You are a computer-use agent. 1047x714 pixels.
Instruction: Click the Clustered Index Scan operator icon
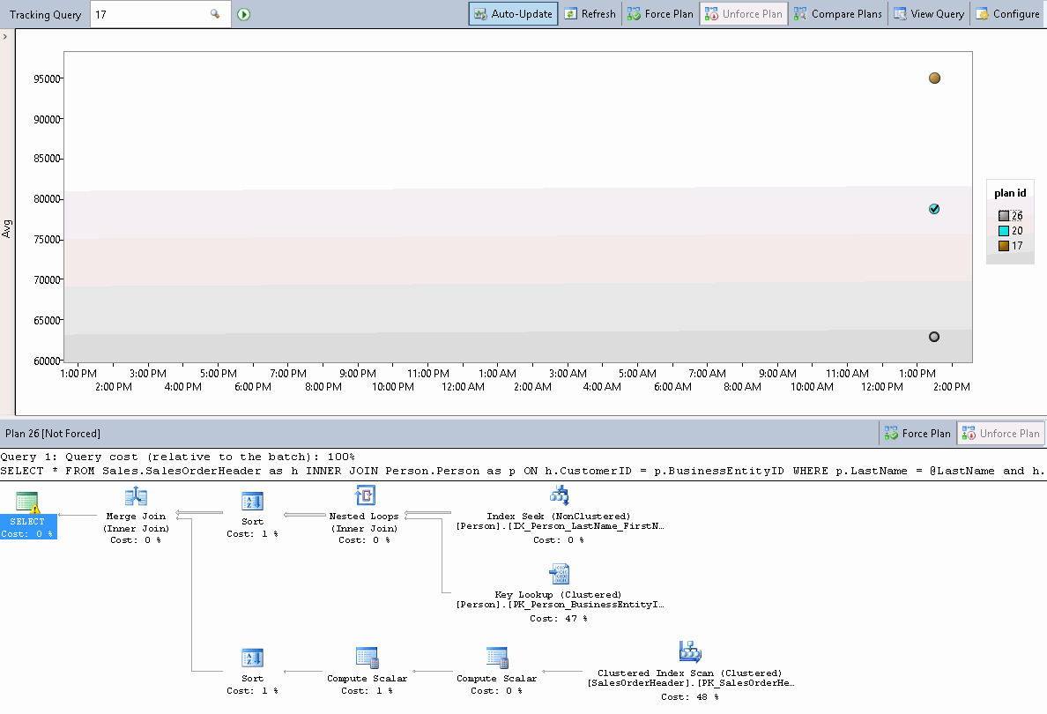(x=690, y=651)
